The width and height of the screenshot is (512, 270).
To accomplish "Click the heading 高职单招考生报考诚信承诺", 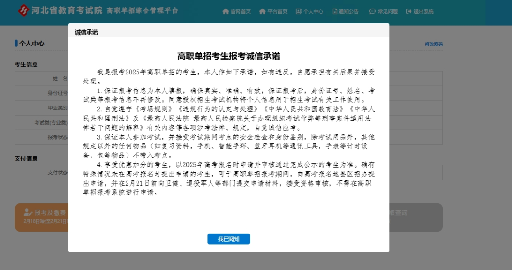I will [x=229, y=56].
